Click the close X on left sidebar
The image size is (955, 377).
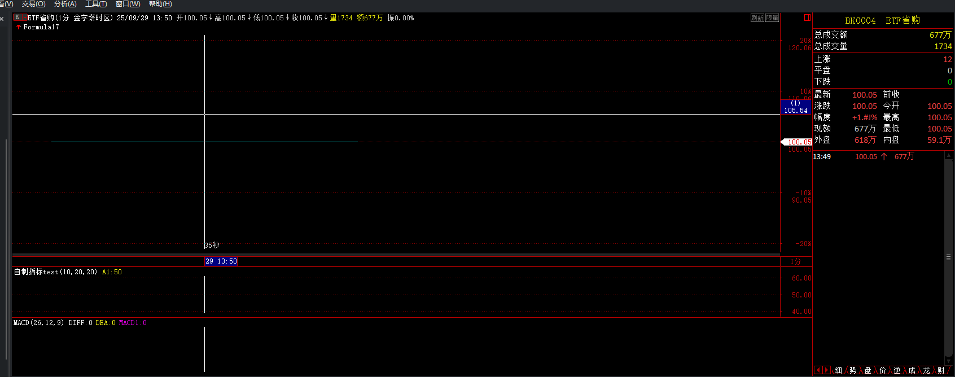(2, 19)
